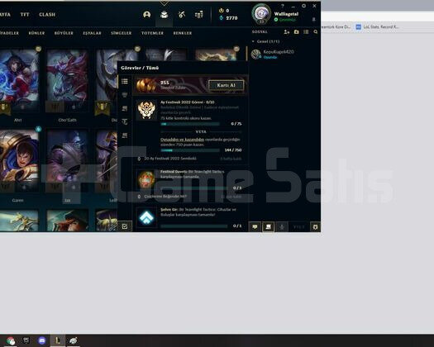Switch to the RENKLER sub-tab
434x347 pixels.
coord(183,33)
